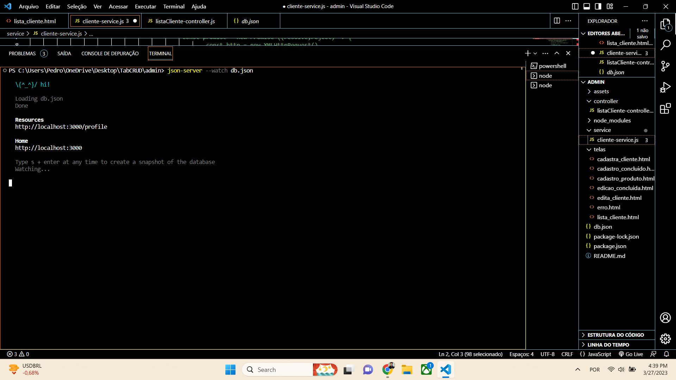
Task: Open README.md in explorer tree
Action: [x=609, y=256]
